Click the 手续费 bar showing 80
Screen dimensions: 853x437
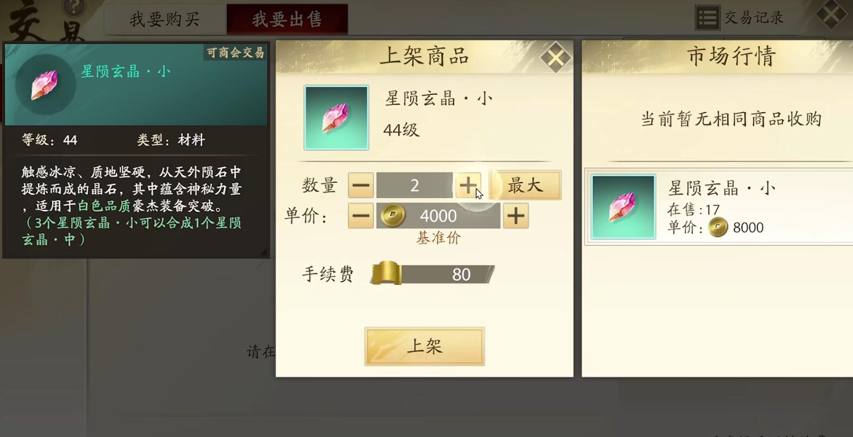click(x=432, y=274)
